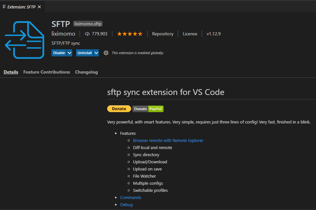Click the v1.12.9 version text
The width and height of the screenshot is (316, 210).
(x=214, y=34)
